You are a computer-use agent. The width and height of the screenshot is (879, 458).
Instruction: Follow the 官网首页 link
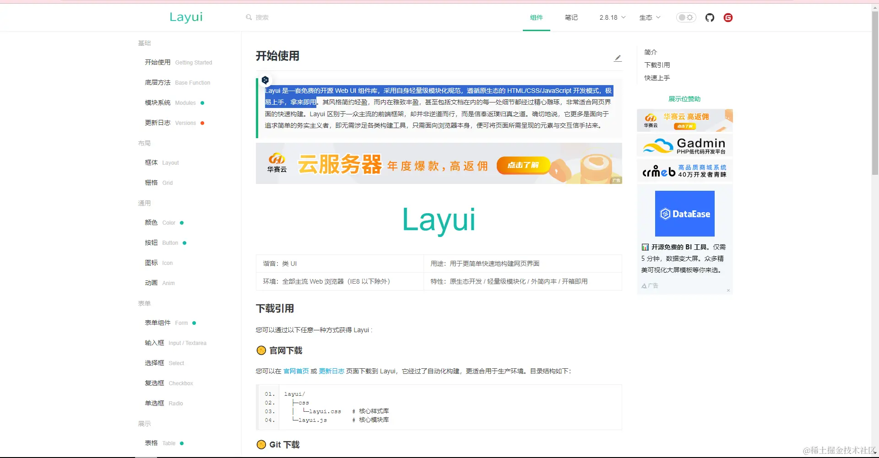click(x=296, y=371)
